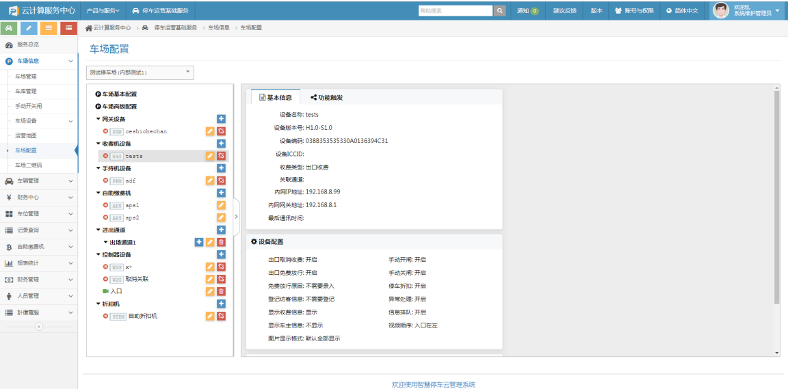Switch language via 简体中文
Image resolution: width=788 pixels, height=389 pixels.
point(683,10)
